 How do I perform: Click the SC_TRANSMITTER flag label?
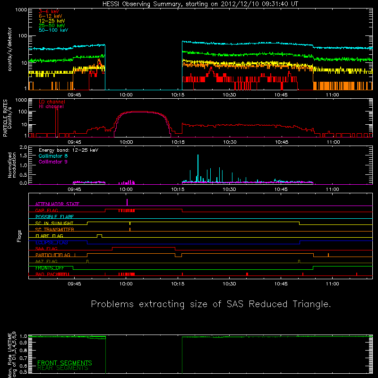54,229
